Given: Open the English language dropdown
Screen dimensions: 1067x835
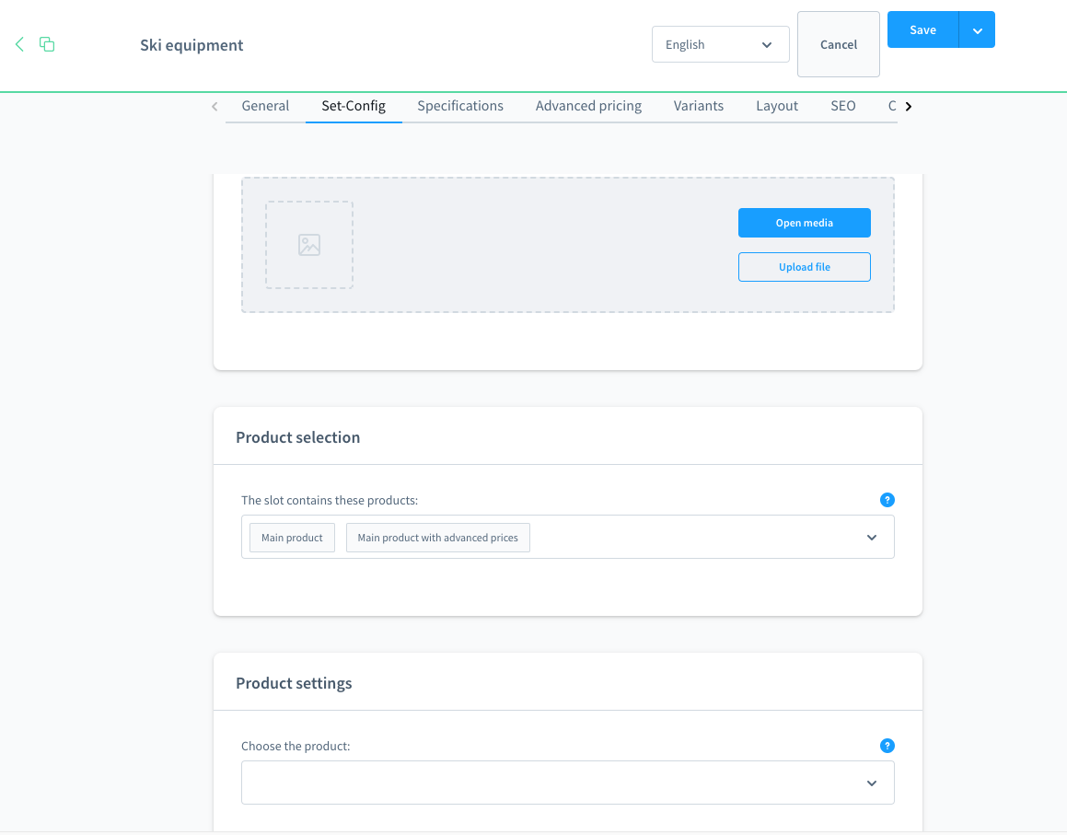Looking at the screenshot, I should pos(720,44).
